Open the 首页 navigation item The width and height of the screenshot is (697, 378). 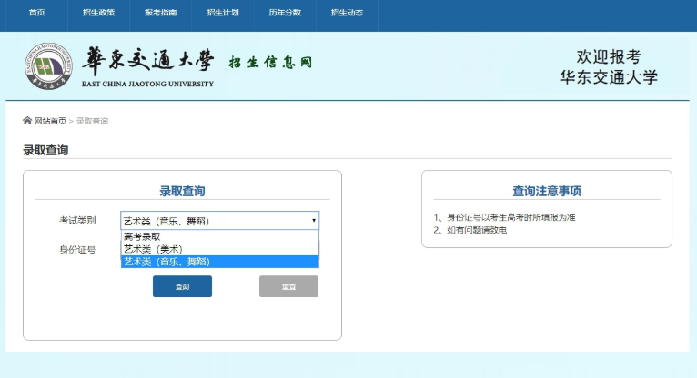(x=37, y=13)
